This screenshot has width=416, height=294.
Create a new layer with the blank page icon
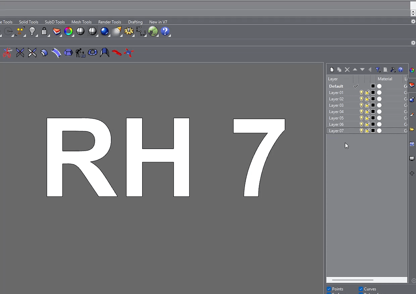point(332,69)
